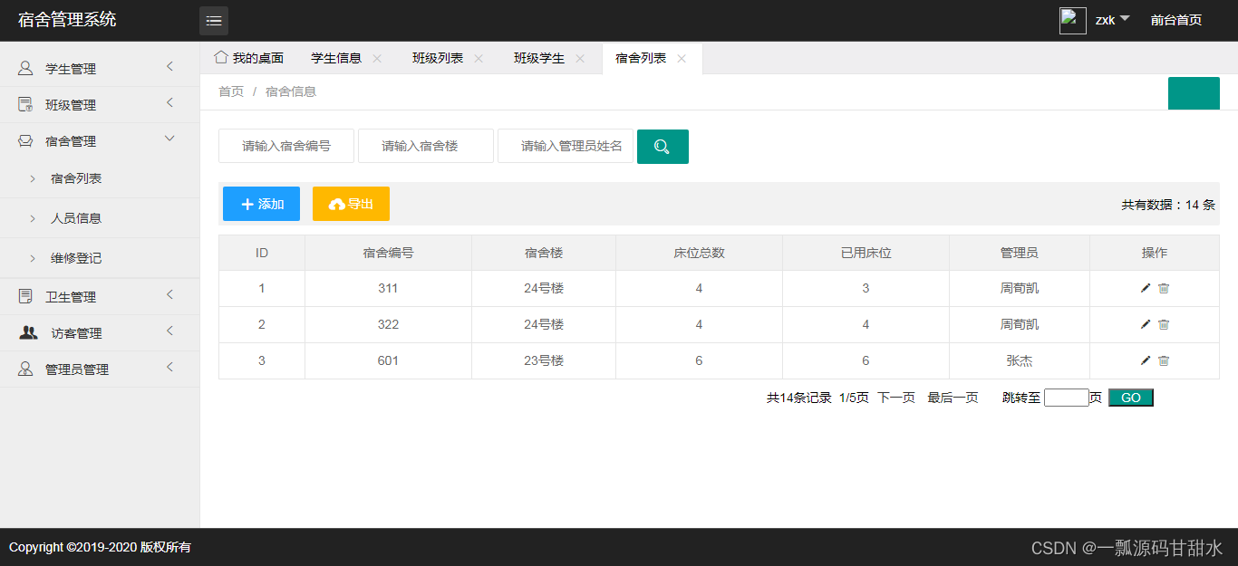Click the 共有数据：14 条 count text
Image resolution: width=1238 pixels, height=566 pixels.
pyautogui.click(x=1168, y=206)
